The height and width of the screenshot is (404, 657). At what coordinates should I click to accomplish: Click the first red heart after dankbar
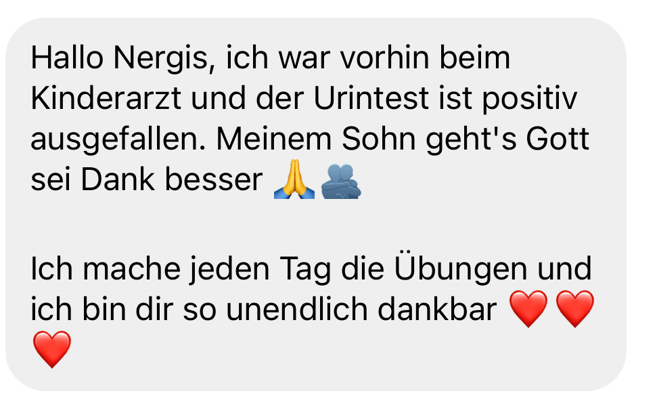528,309
